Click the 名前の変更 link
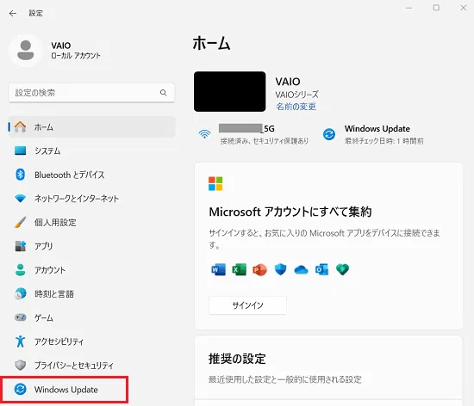This screenshot has width=474, height=406. (296, 106)
